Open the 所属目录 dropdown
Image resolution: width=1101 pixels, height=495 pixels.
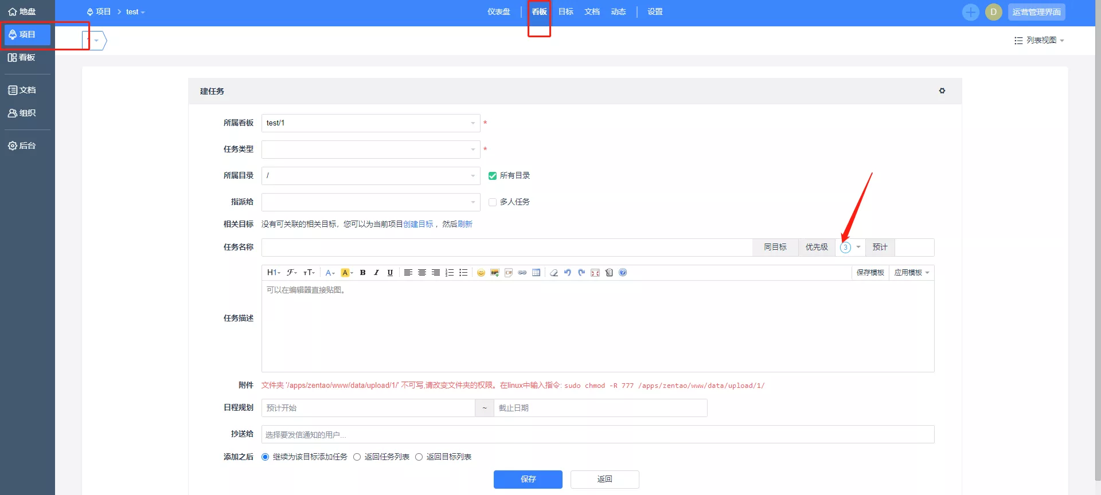(371, 176)
